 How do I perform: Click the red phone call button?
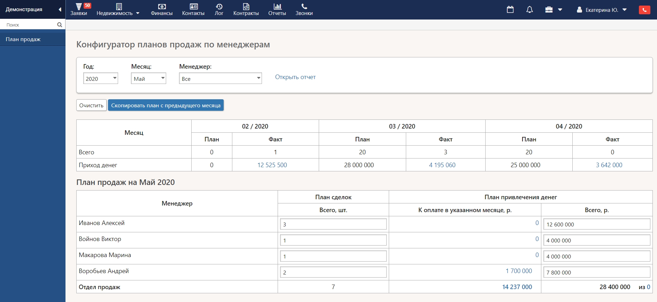coord(644,10)
